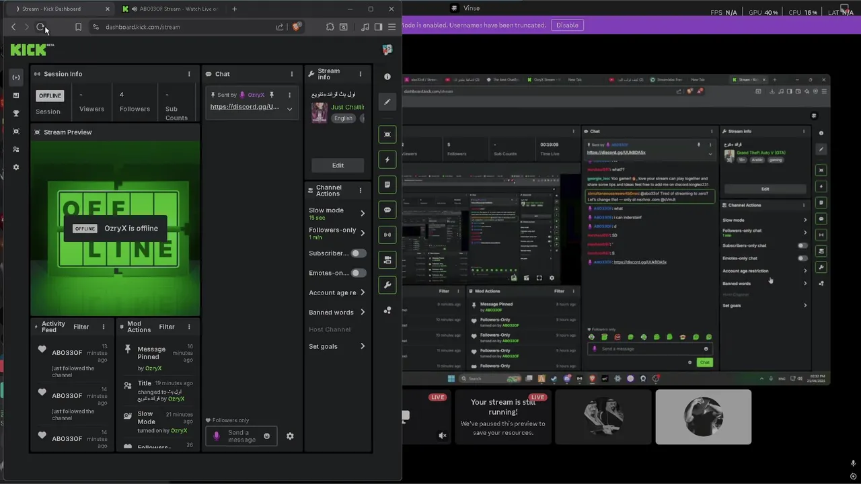The height and width of the screenshot is (484, 861).
Task: Toggle Emotes-only chat switch
Action: 359,273
